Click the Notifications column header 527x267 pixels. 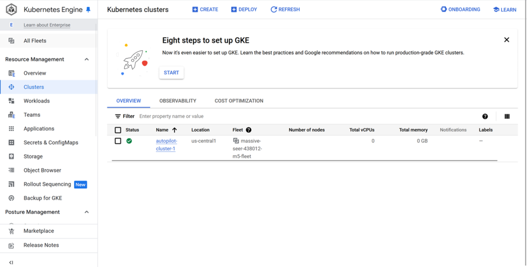tap(453, 130)
